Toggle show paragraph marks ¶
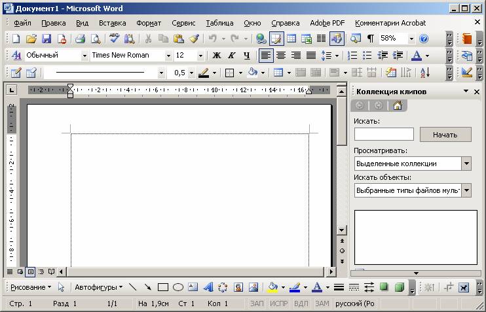This screenshot has width=486, height=312. click(370, 39)
